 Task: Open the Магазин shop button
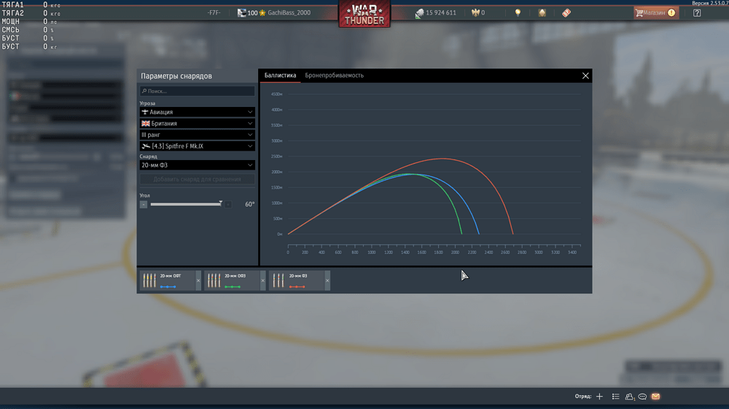(x=655, y=13)
